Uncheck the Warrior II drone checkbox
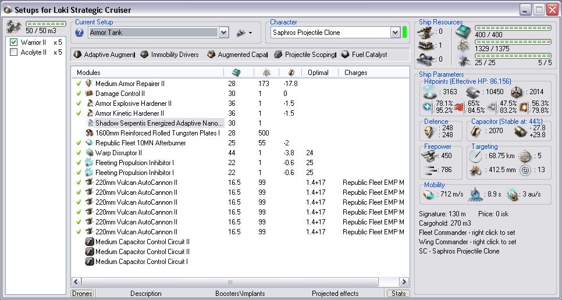562x300 pixels. pyautogui.click(x=13, y=42)
